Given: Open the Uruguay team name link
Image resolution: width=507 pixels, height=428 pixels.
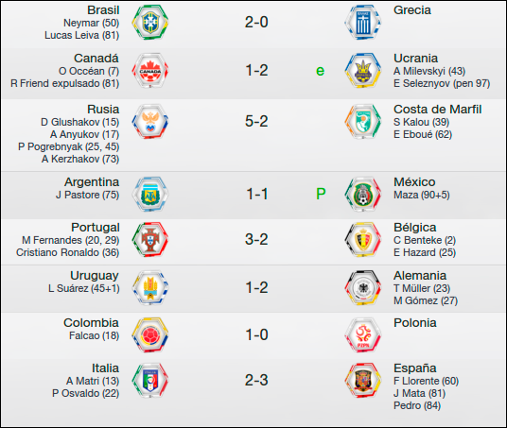Looking at the screenshot, I should [x=95, y=276].
